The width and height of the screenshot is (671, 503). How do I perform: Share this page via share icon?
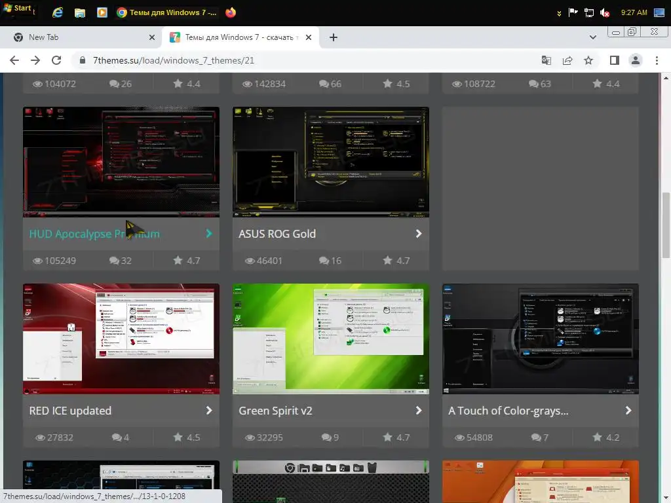click(567, 60)
